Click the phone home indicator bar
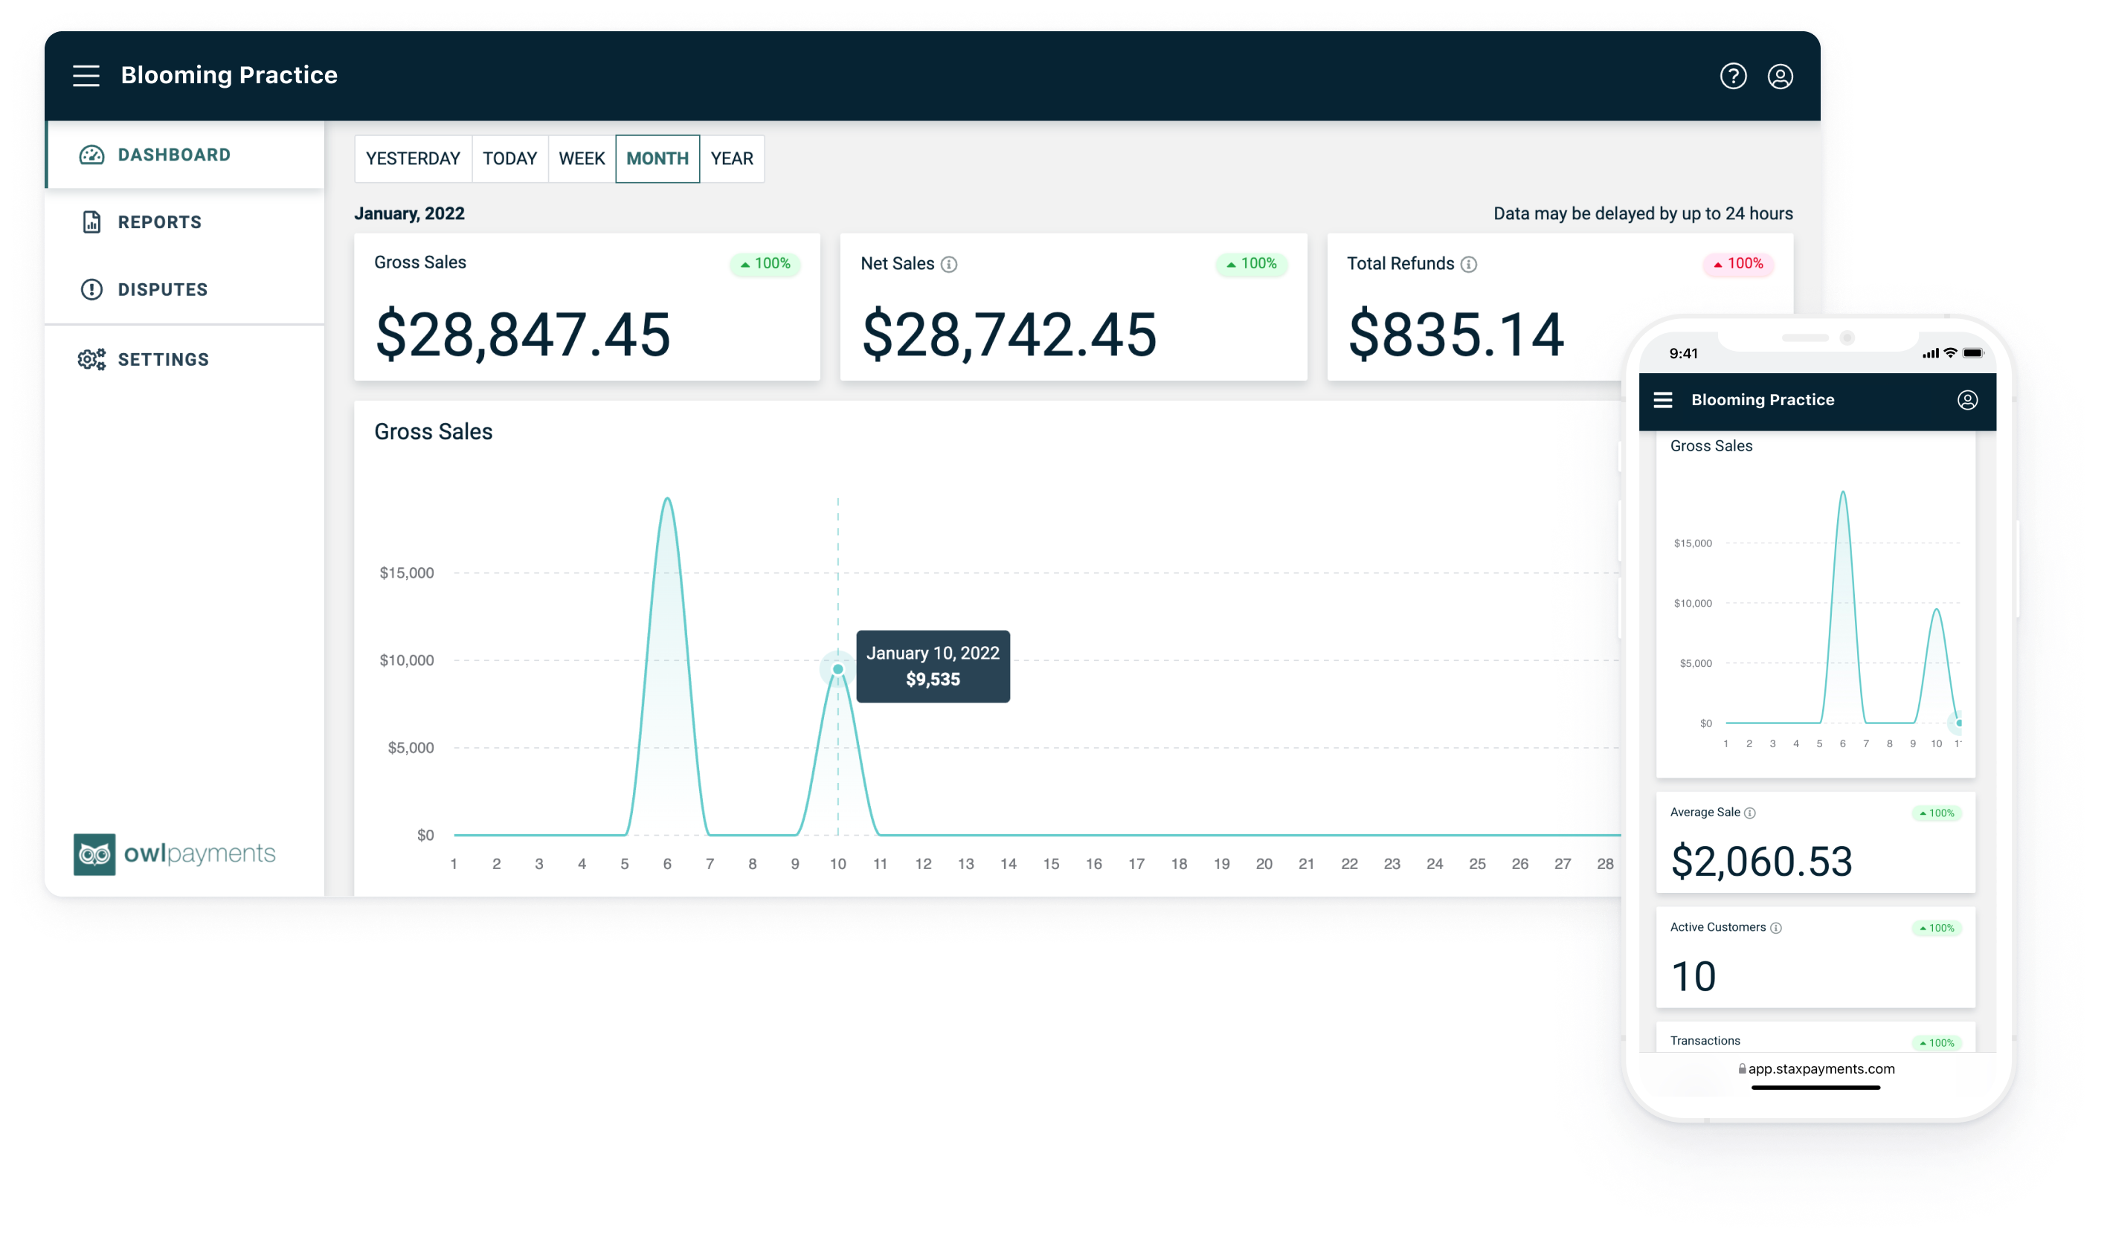Viewport: 2110px width, 1249px height. pyautogui.click(x=1815, y=1088)
